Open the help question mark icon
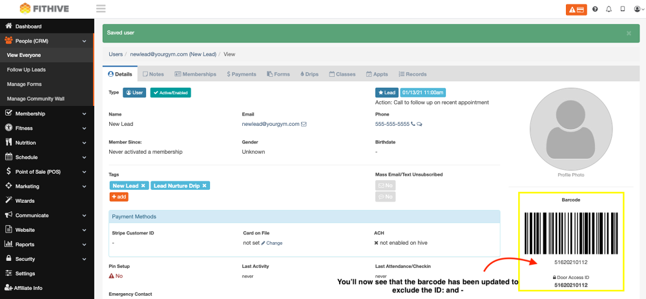 point(594,9)
